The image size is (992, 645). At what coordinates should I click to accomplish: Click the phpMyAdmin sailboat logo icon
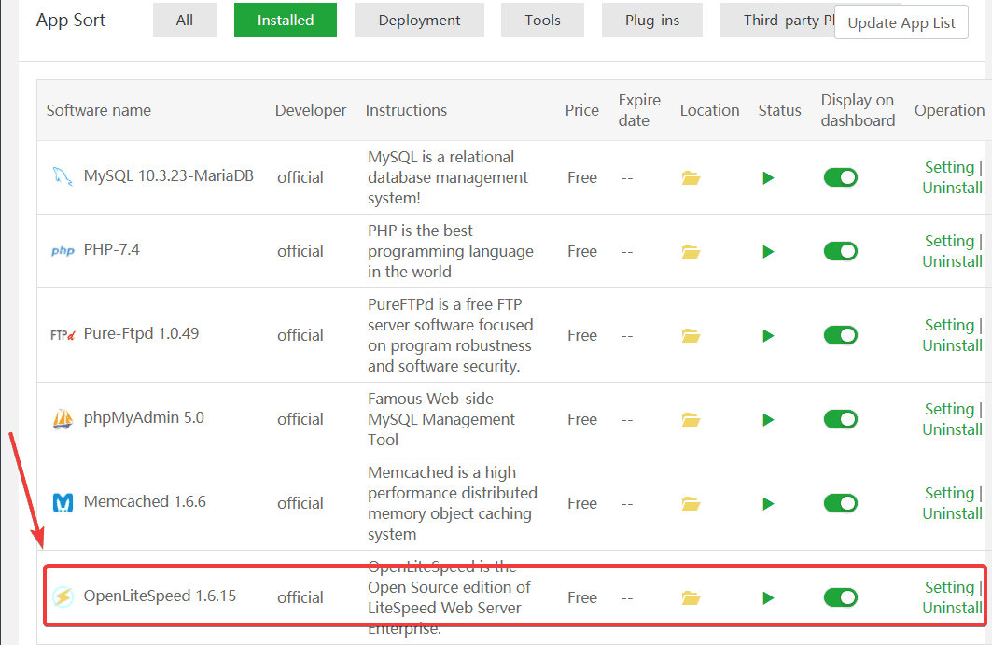63,419
